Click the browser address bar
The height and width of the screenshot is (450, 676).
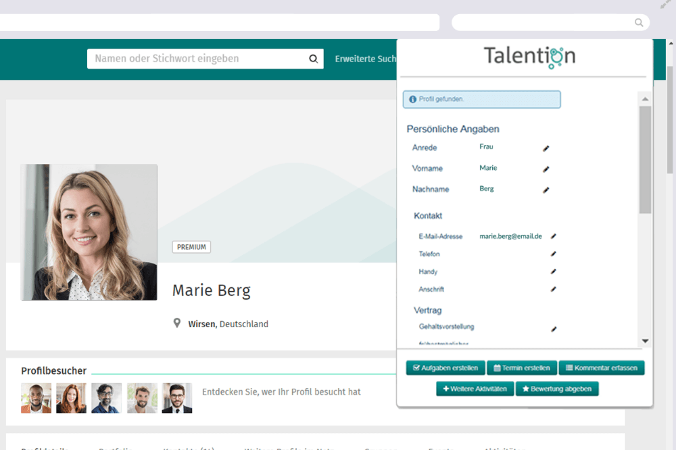coord(220,22)
